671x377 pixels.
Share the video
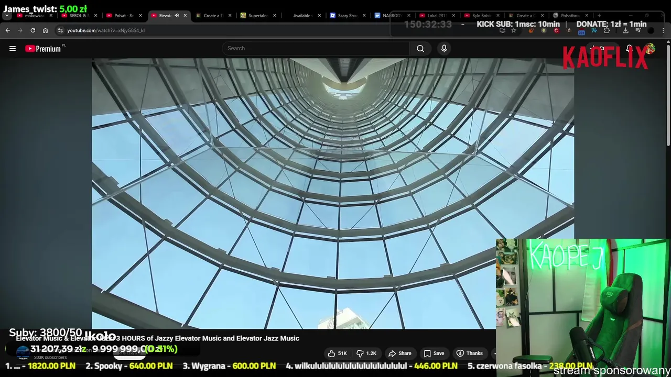pyautogui.click(x=399, y=353)
